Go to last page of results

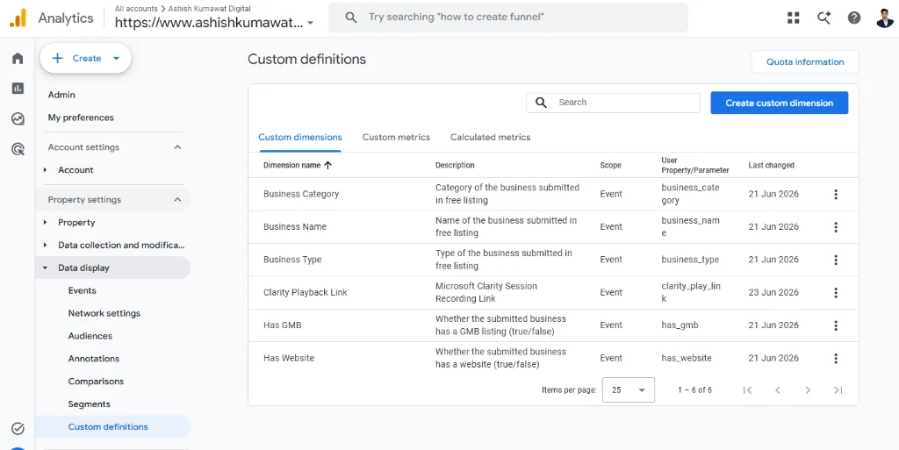pos(838,389)
